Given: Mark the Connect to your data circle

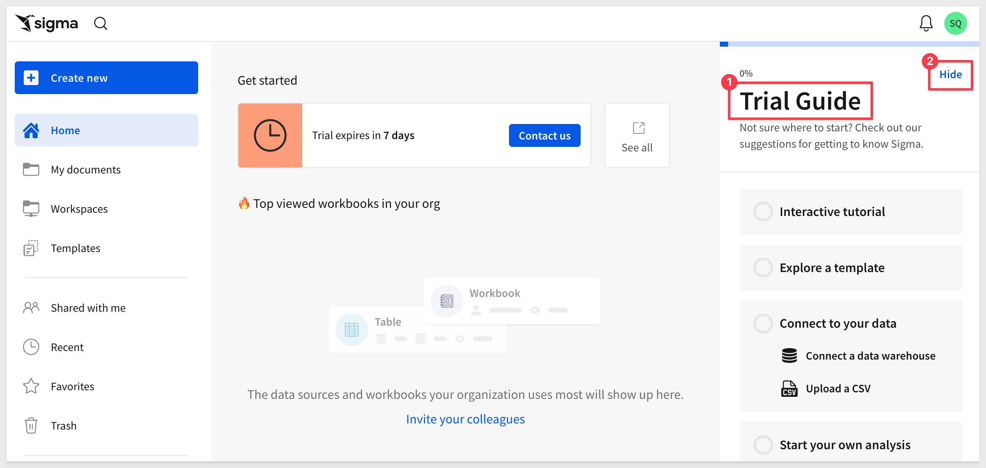Looking at the screenshot, I should (763, 323).
